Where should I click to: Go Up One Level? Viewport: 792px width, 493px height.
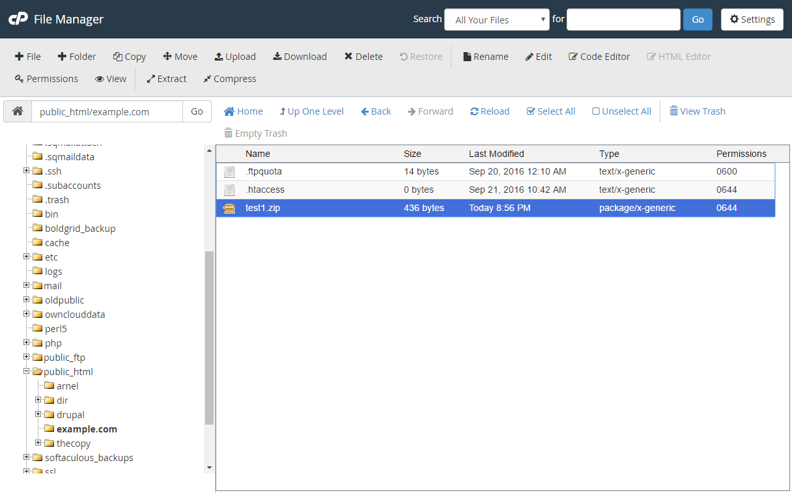(x=311, y=111)
